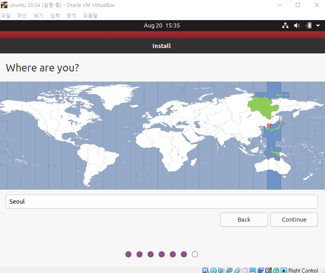Expand the system menu dropdown arrow
Screen dimensions: 325x273
(318, 25)
